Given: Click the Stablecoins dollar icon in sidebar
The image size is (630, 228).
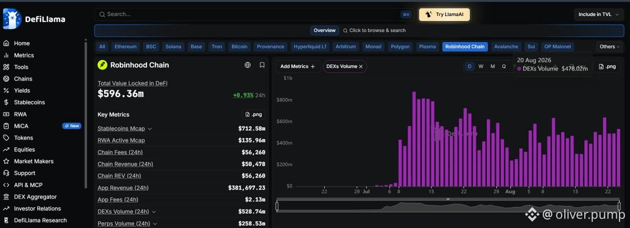Looking at the screenshot, I should pyautogui.click(x=6, y=102).
